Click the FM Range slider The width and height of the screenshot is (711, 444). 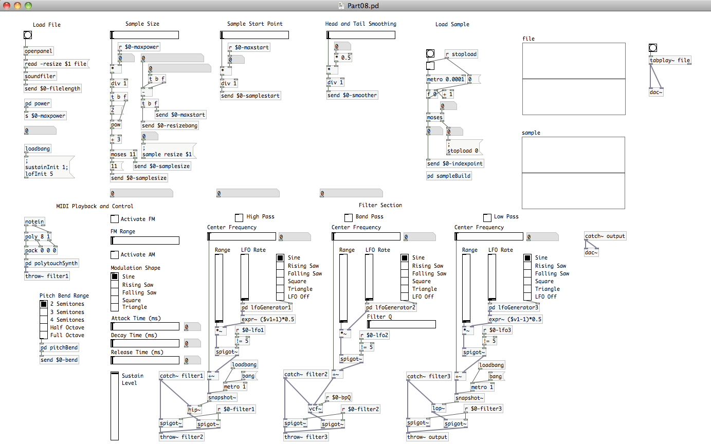click(x=145, y=240)
